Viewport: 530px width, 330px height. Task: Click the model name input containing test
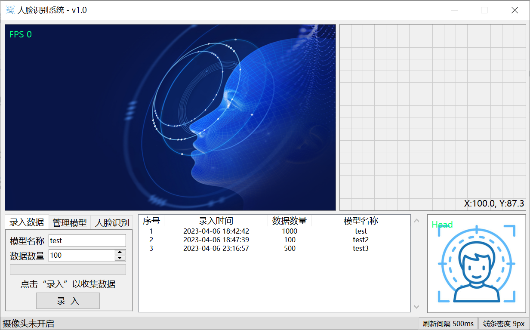[x=87, y=240]
